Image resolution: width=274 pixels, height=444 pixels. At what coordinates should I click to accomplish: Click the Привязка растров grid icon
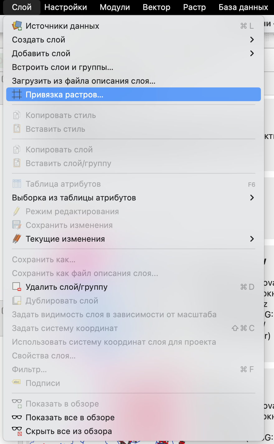[17, 95]
